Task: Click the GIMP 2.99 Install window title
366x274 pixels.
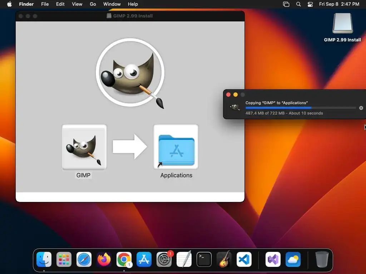Action: [x=133, y=16]
